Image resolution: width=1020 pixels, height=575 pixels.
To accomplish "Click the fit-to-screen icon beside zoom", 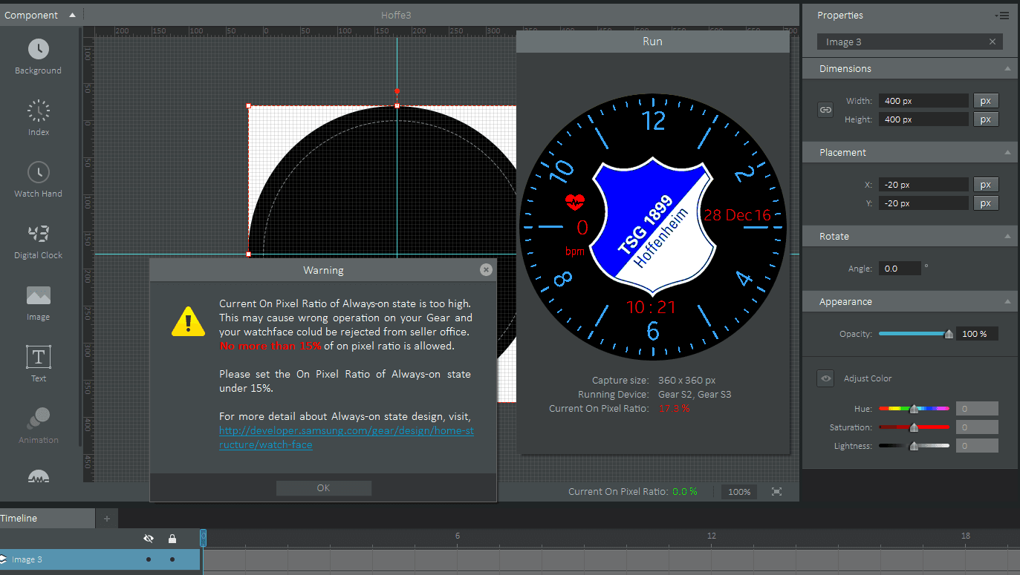I will pyautogui.click(x=777, y=491).
